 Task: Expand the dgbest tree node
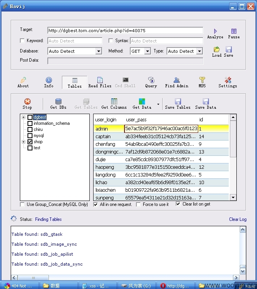[x=23, y=117]
